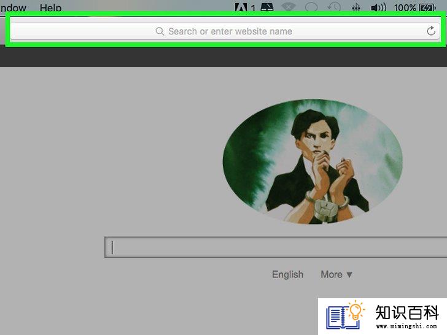
Task: Click the Wi-Fi status icon
Action: pos(288,7)
